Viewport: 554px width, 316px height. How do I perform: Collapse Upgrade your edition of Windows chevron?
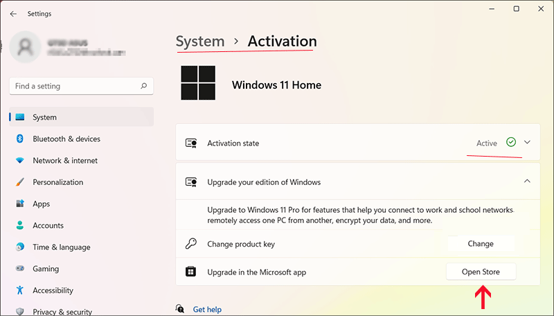527,181
